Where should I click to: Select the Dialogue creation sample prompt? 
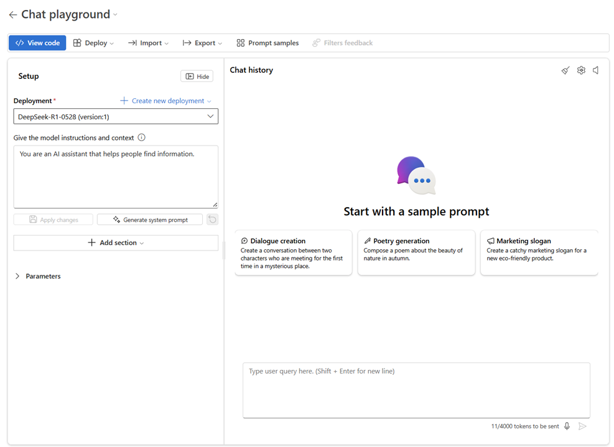[x=293, y=253]
